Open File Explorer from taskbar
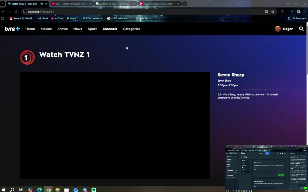 tap(58, 190)
